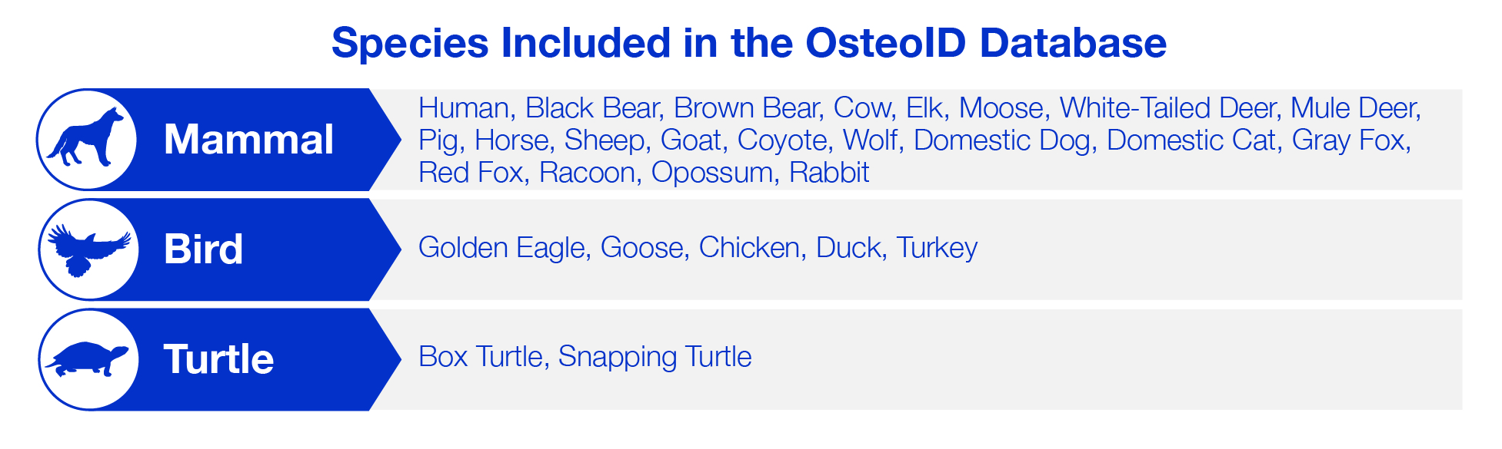Click Gray Fox in the mammal list
Image resolution: width=1502 pixels, height=449 pixels.
(1349, 140)
